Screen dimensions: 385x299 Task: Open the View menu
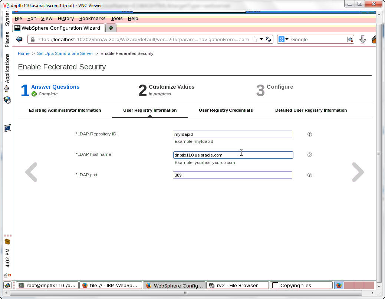(x=47, y=19)
